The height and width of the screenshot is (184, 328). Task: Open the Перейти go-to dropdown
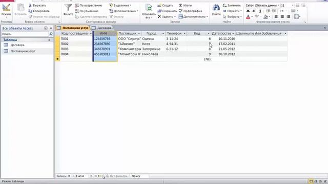coord(232,11)
